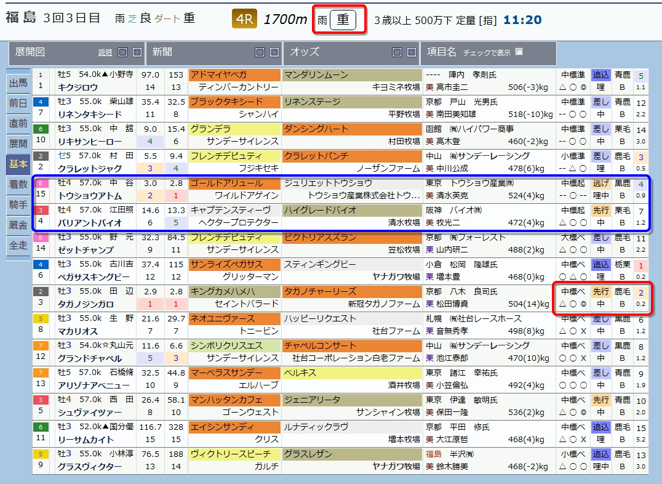Click the オッズ panel header title
Screen dimensions: 662x484
pos(305,52)
